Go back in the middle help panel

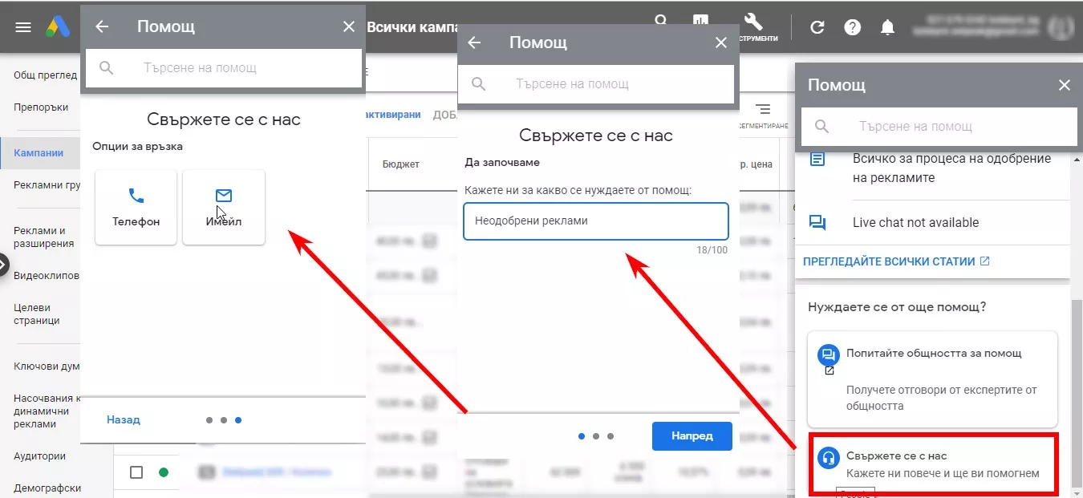click(x=474, y=43)
